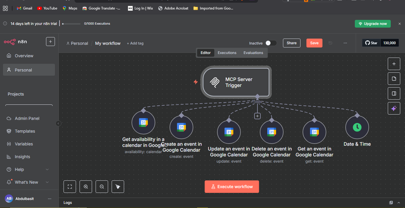Open browser apps grid icon
This screenshot has width=405, height=208.
tap(5, 8)
